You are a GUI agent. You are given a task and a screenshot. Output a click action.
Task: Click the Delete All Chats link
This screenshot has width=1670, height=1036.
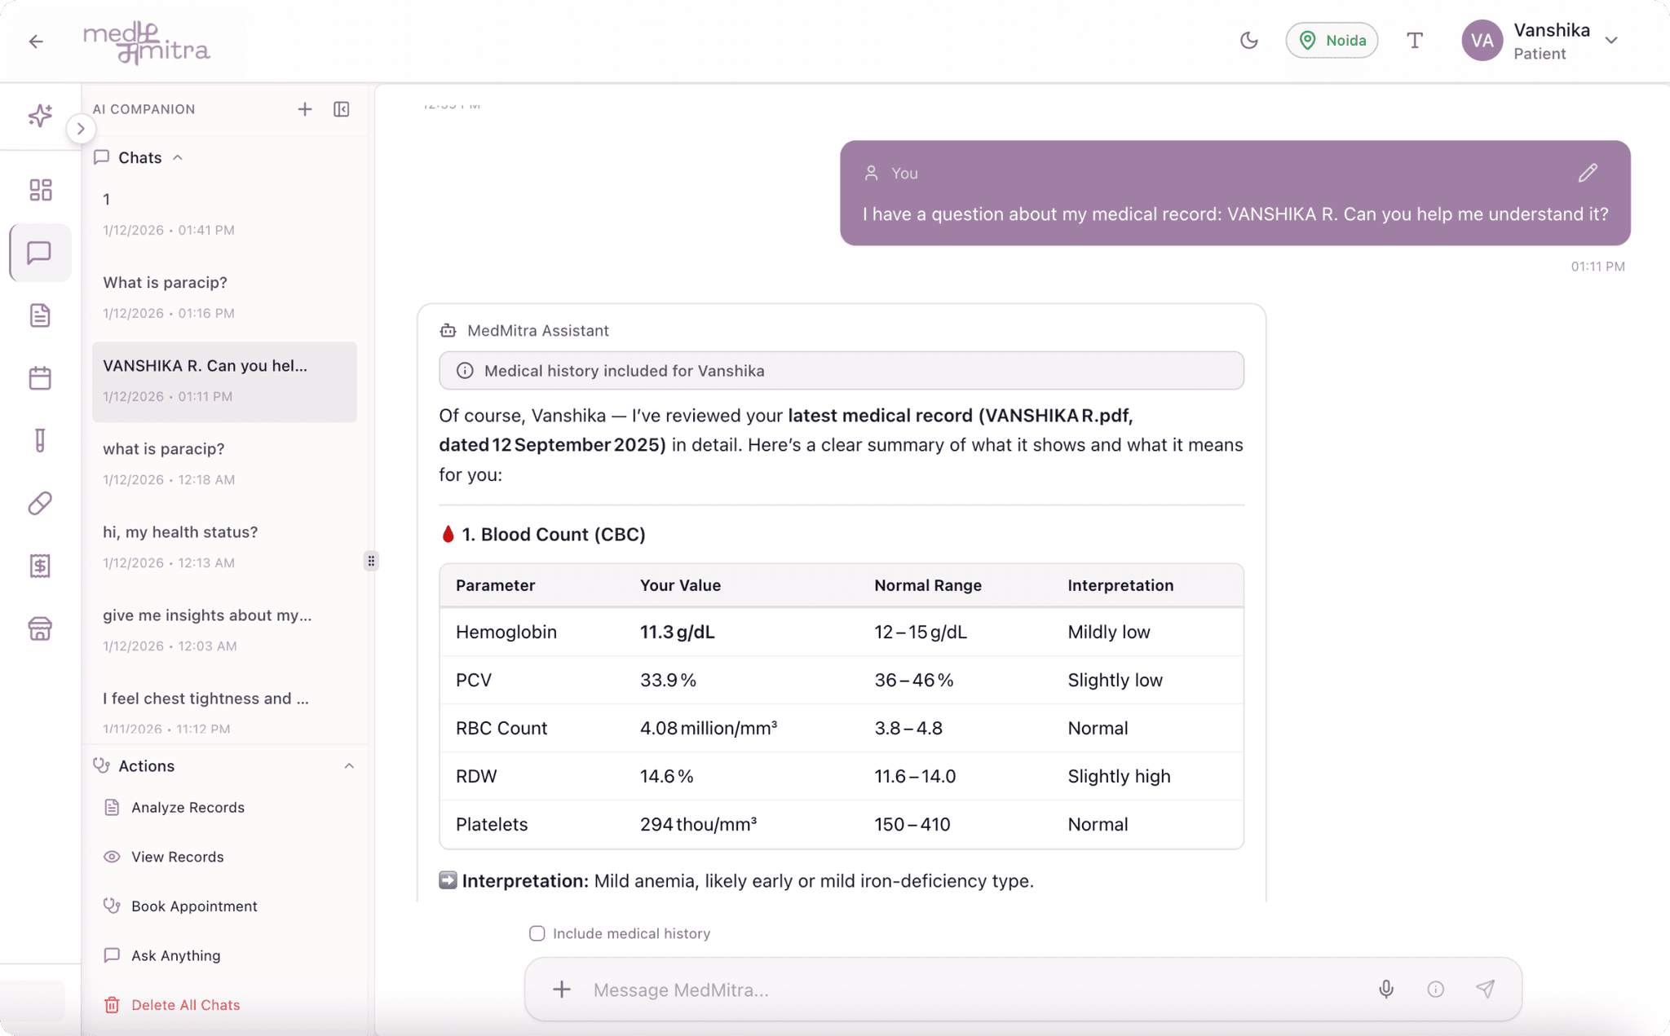click(185, 1004)
